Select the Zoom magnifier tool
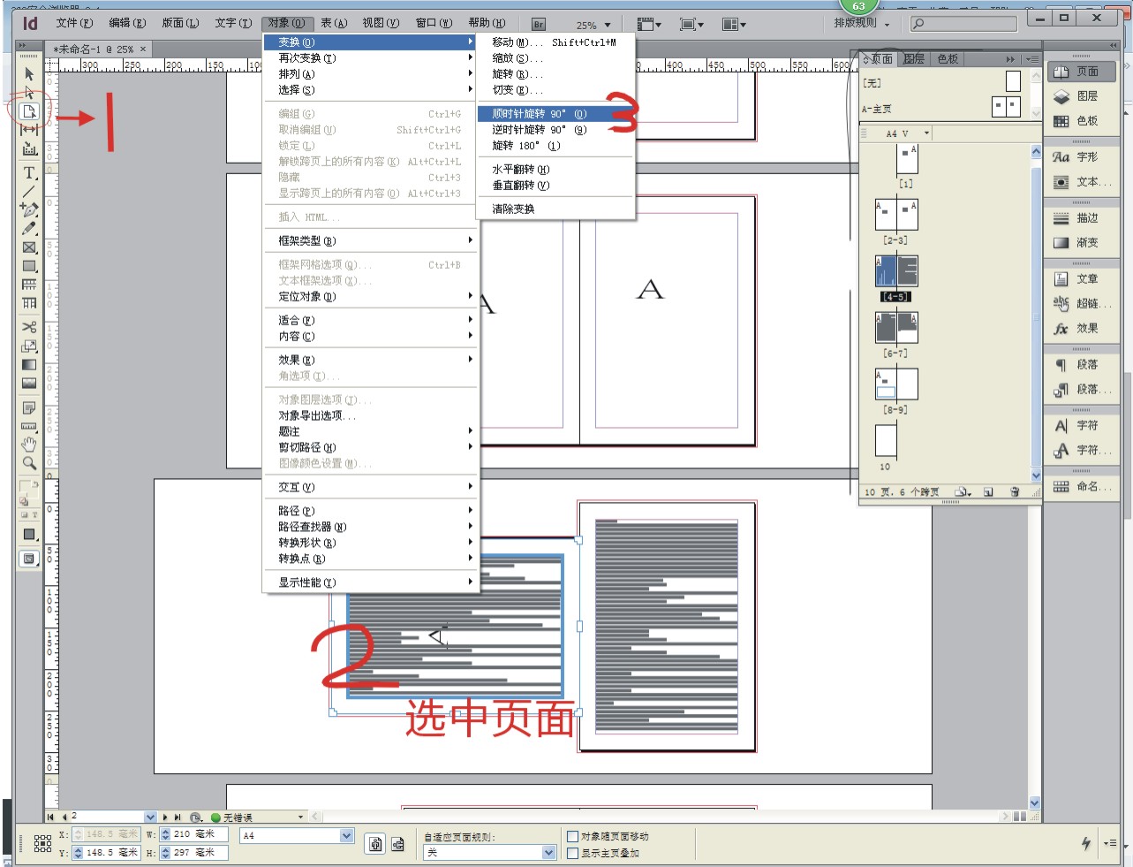Image resolution: width=1133 pixels, height=867 pixels. tap(29, 462)
